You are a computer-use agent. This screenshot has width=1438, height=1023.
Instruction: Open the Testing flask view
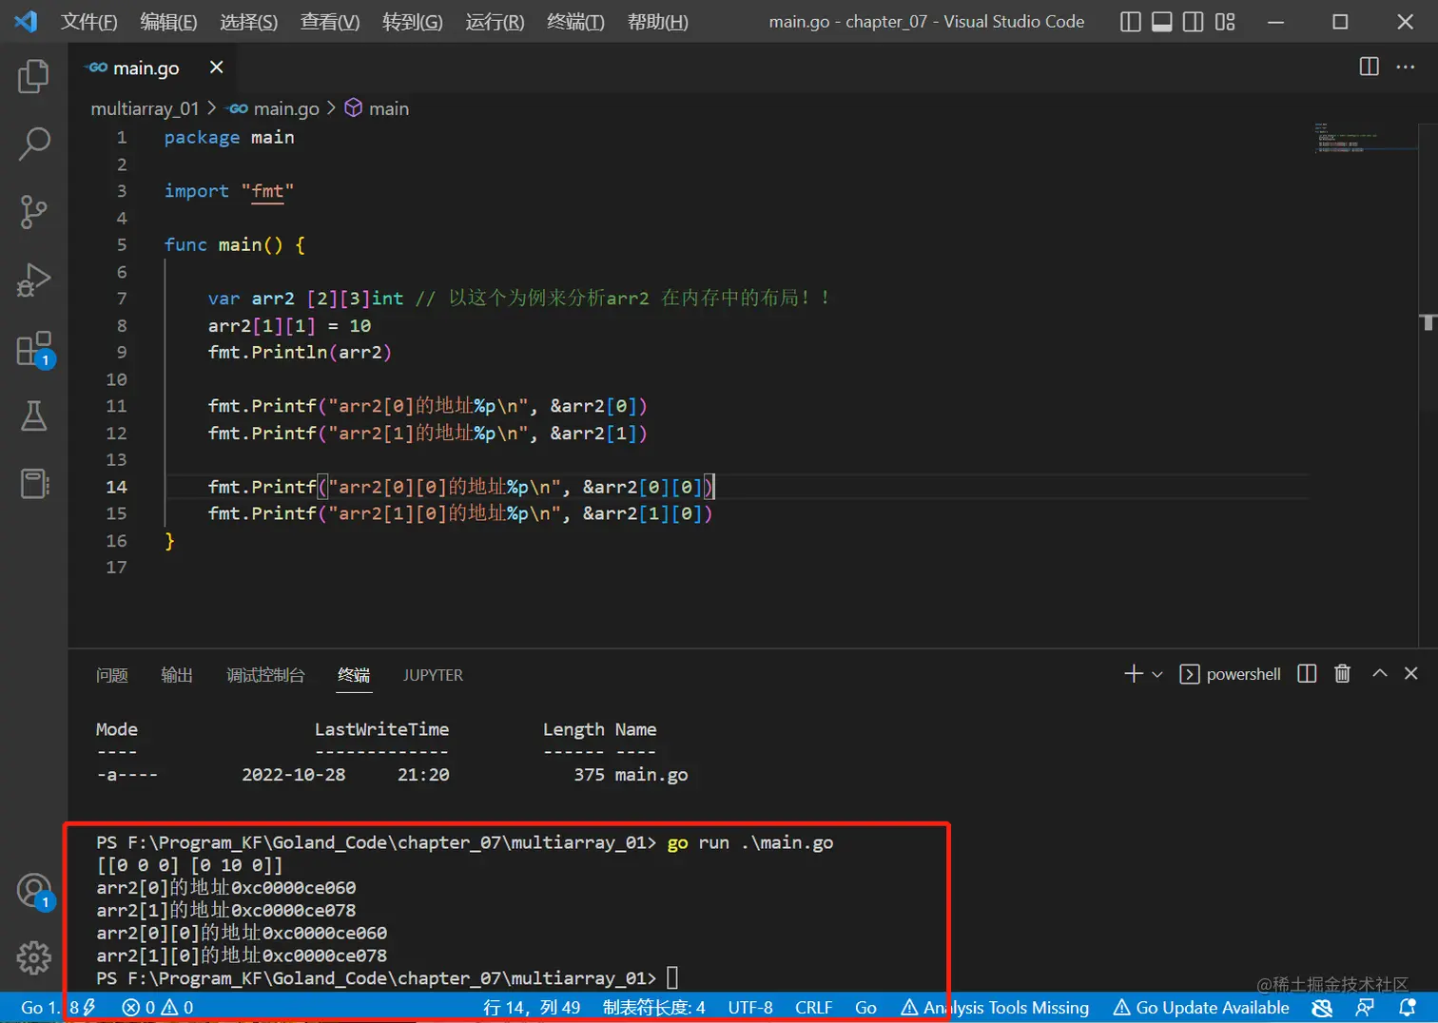click(33, 415)
